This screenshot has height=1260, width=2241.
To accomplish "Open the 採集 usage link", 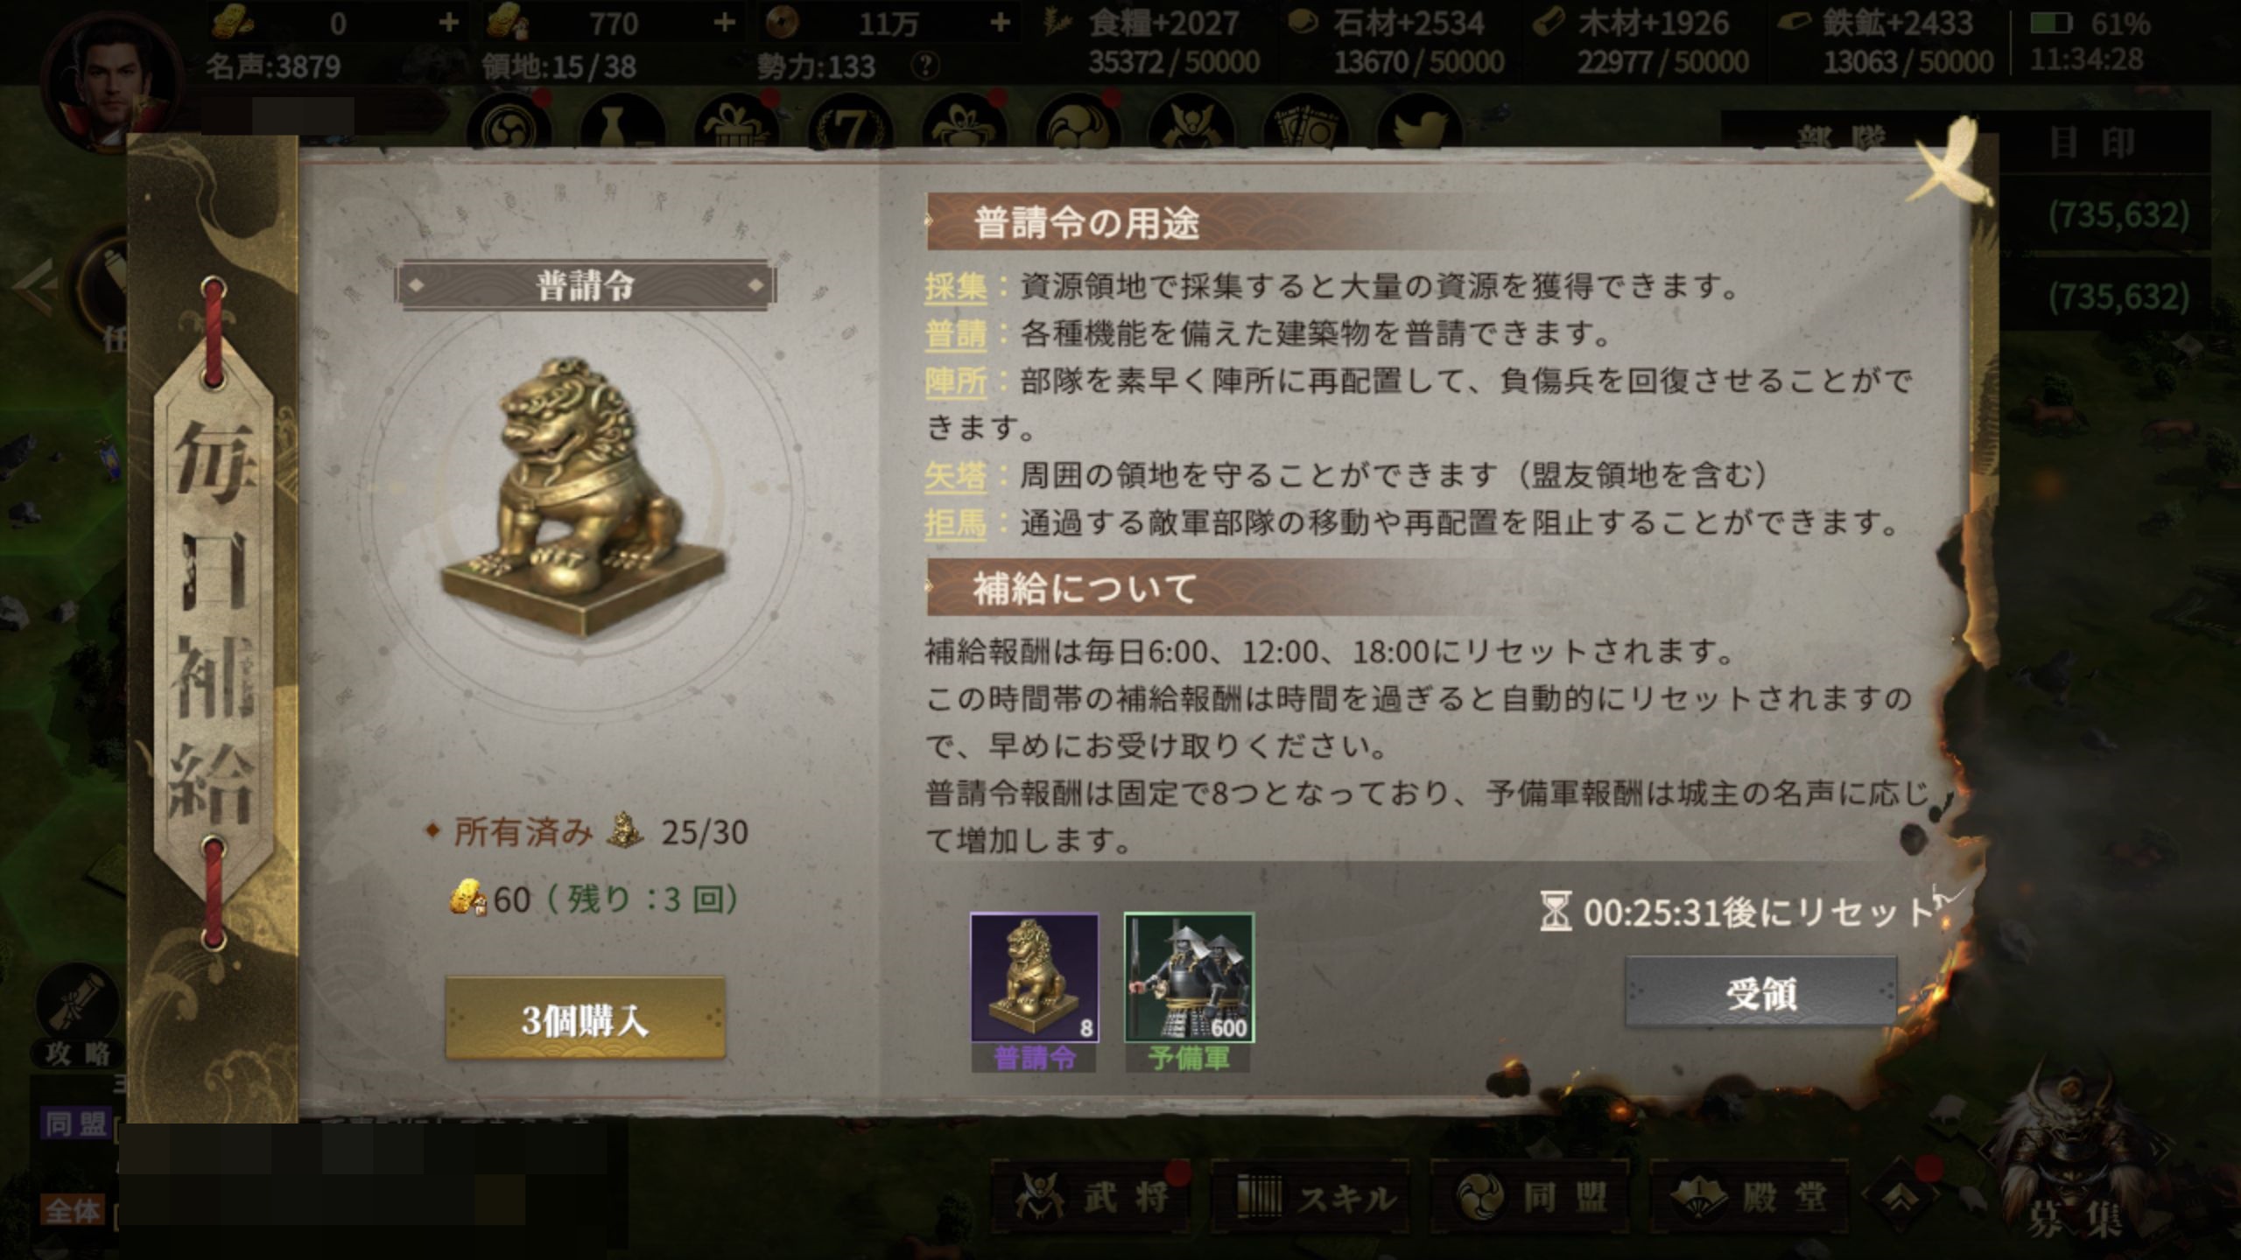I will (x=955, y=287).
